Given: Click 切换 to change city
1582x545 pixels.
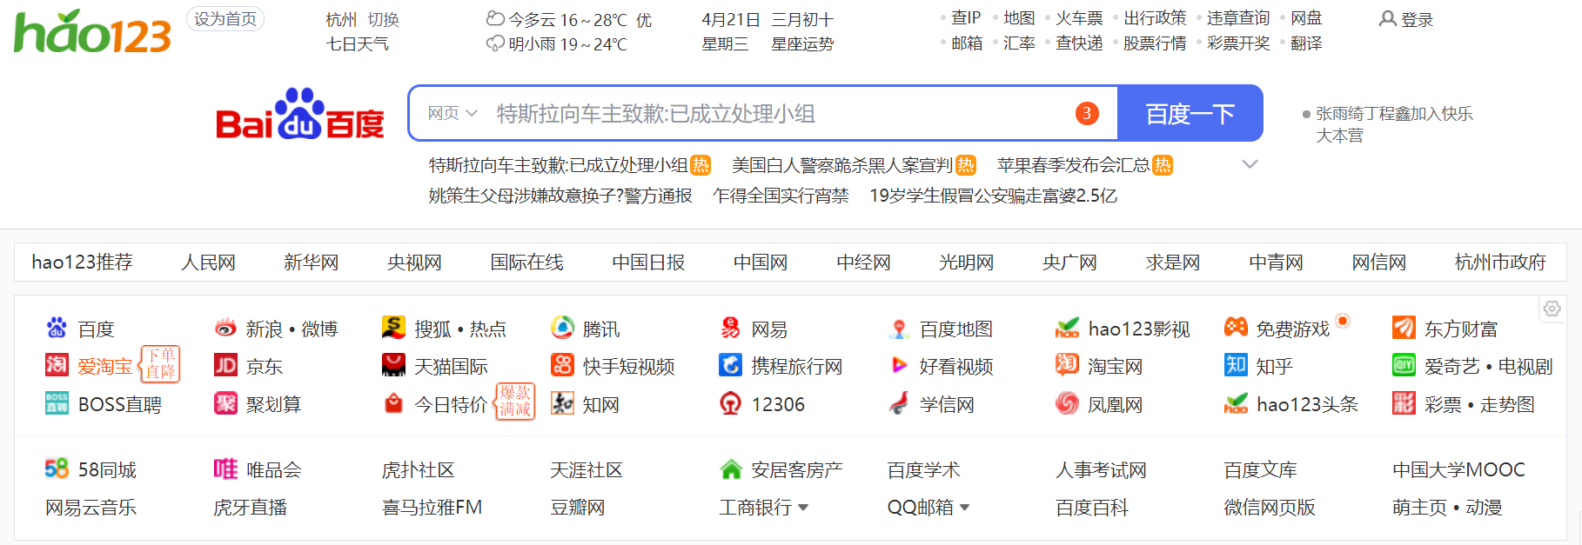Looking at the screenshot, I should tap(383, 19).
